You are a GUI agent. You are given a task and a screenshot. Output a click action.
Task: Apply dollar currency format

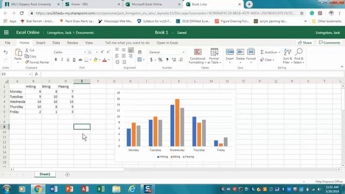pyautogui.click(x=151, y=60)
